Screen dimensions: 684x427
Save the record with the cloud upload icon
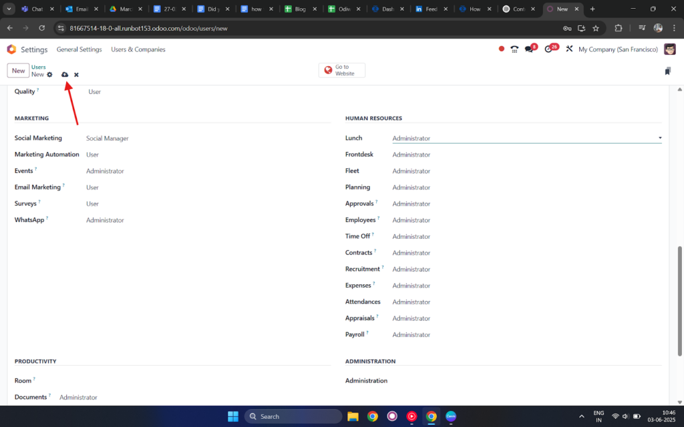pos(65,75)
